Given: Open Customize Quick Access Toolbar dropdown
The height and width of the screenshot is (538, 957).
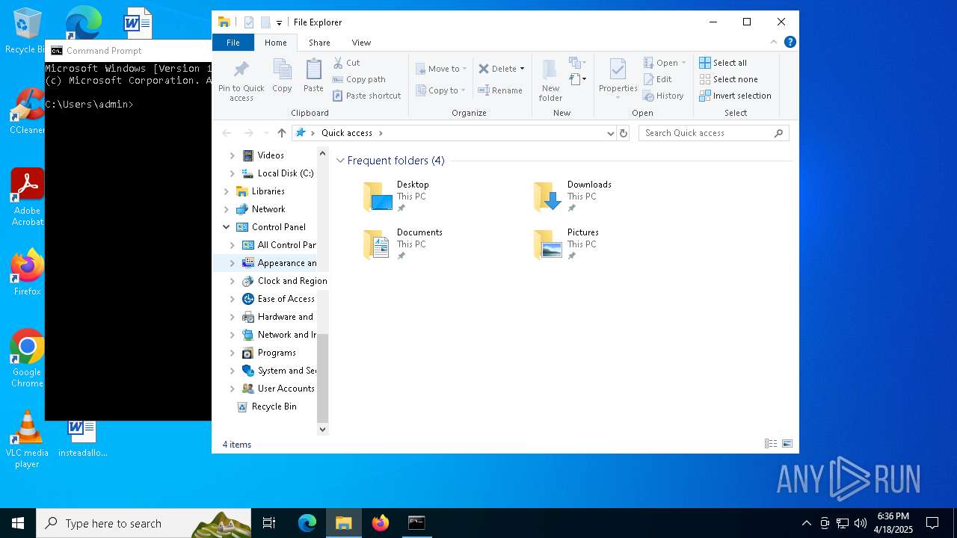Looking at the screenshot, I should click(x=279, y=22).
